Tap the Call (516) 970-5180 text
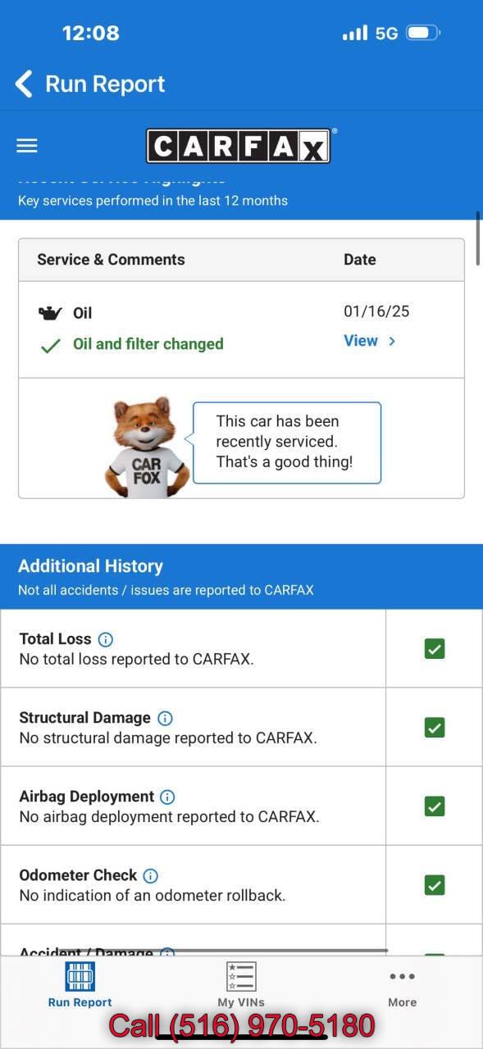 (242, 1026)
